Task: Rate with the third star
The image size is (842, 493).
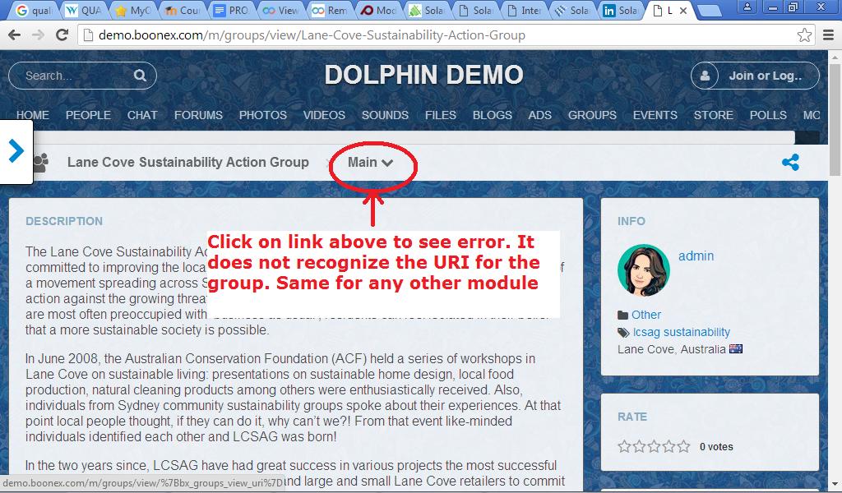Action: 654,446
